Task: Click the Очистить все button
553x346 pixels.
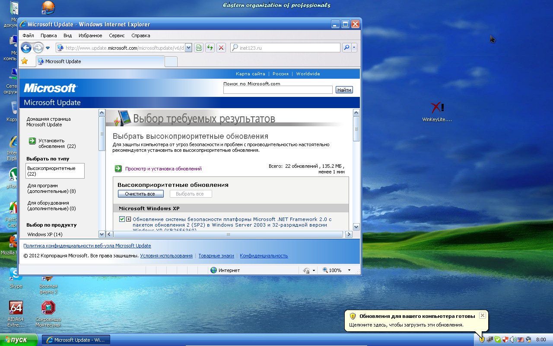Action: coord(140,194)
